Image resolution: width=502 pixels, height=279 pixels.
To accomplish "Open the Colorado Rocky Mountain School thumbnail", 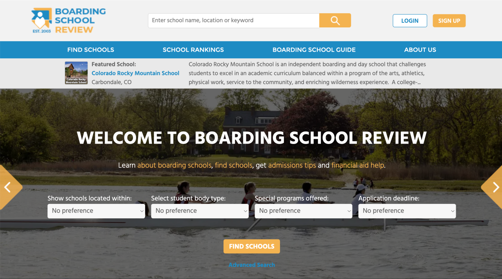I will tap(76, 73).
